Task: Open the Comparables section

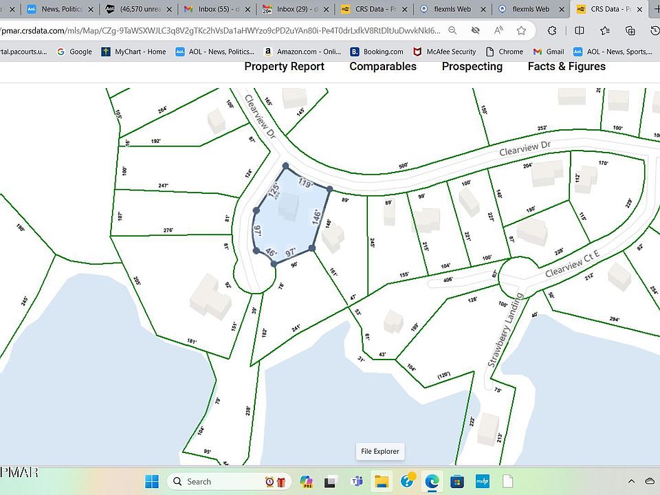Action: pyautogui.click(x=383, y=67)
